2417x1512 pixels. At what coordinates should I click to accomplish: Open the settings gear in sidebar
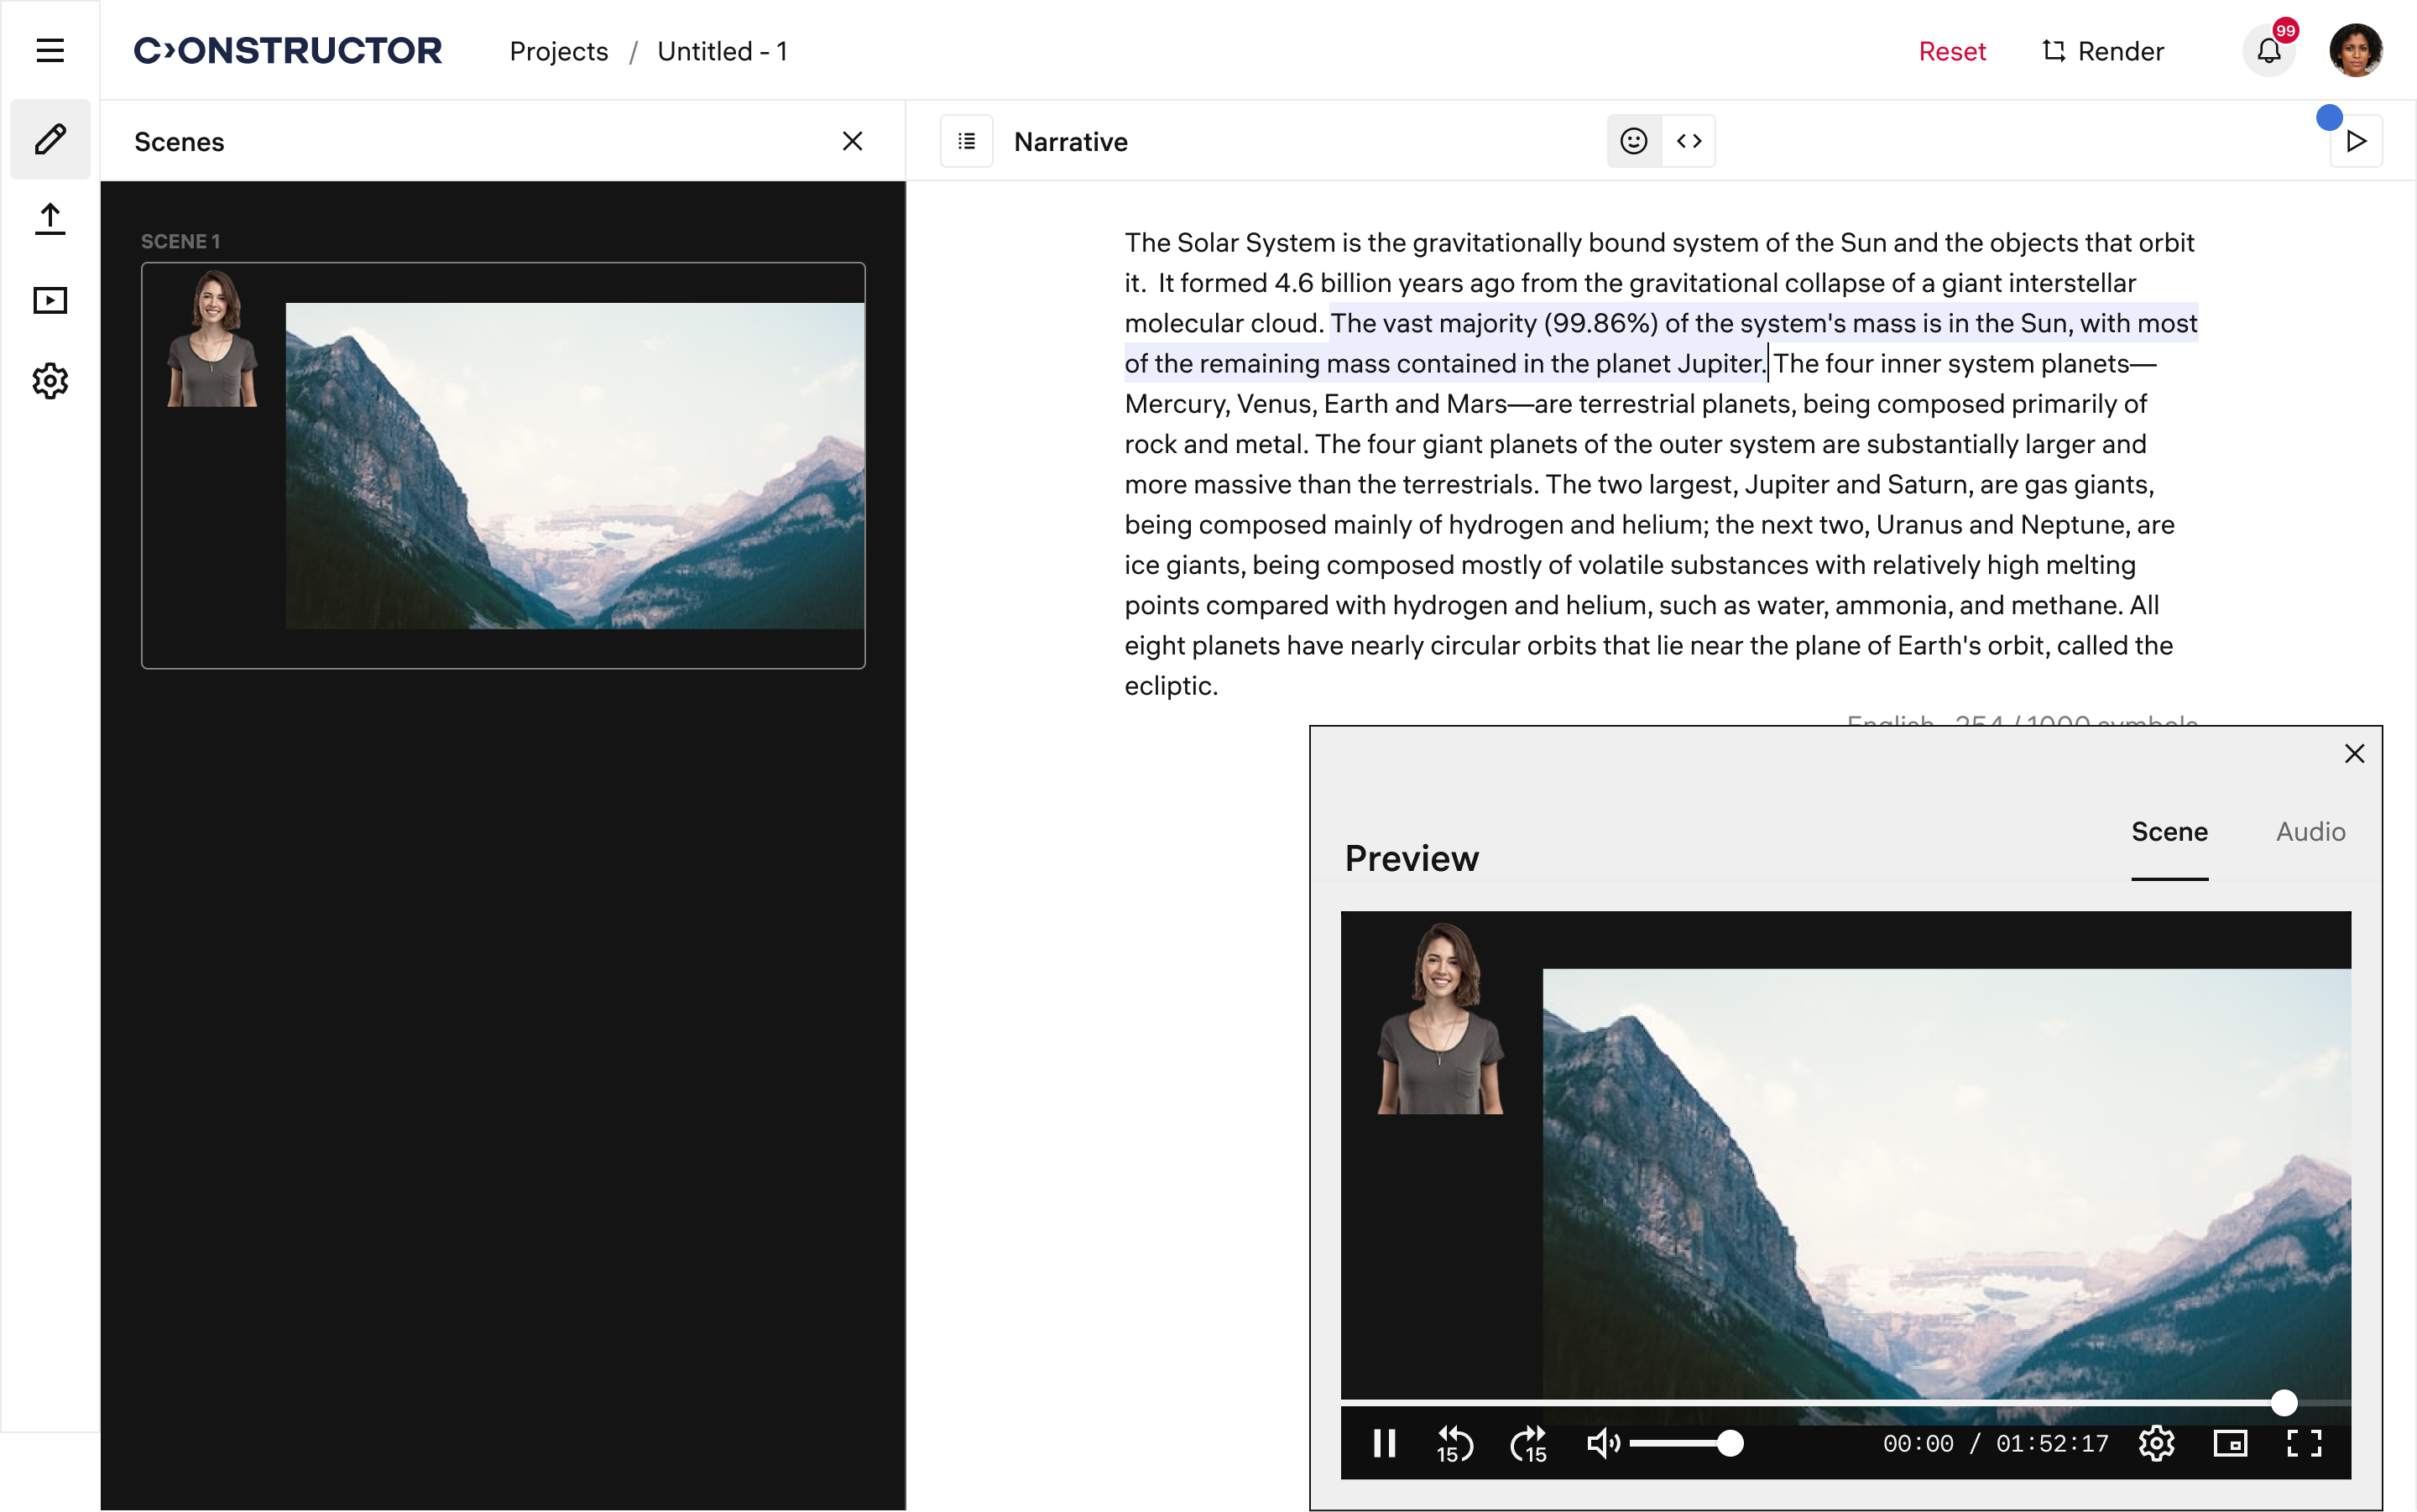(x=50, y=381)
